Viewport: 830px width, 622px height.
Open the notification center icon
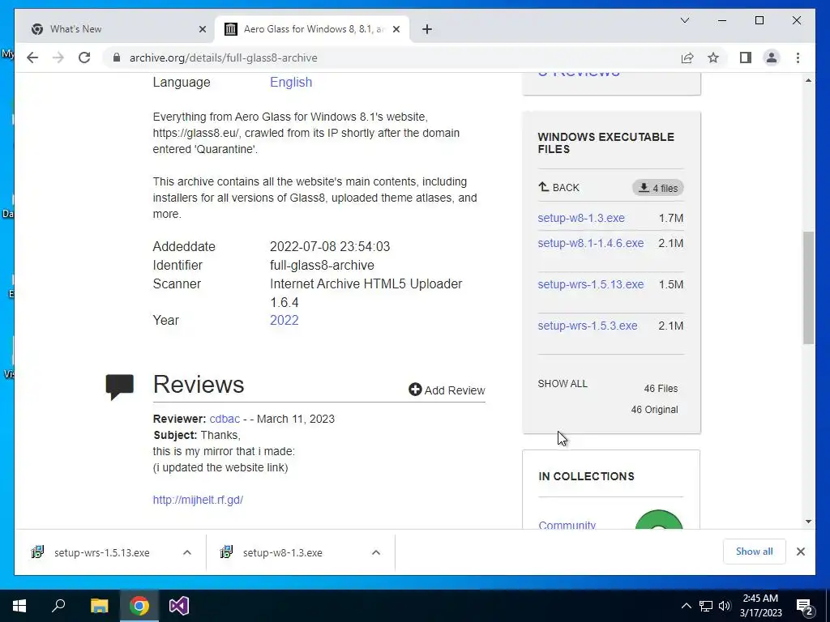pyautogui.click(x=805, y=606)
